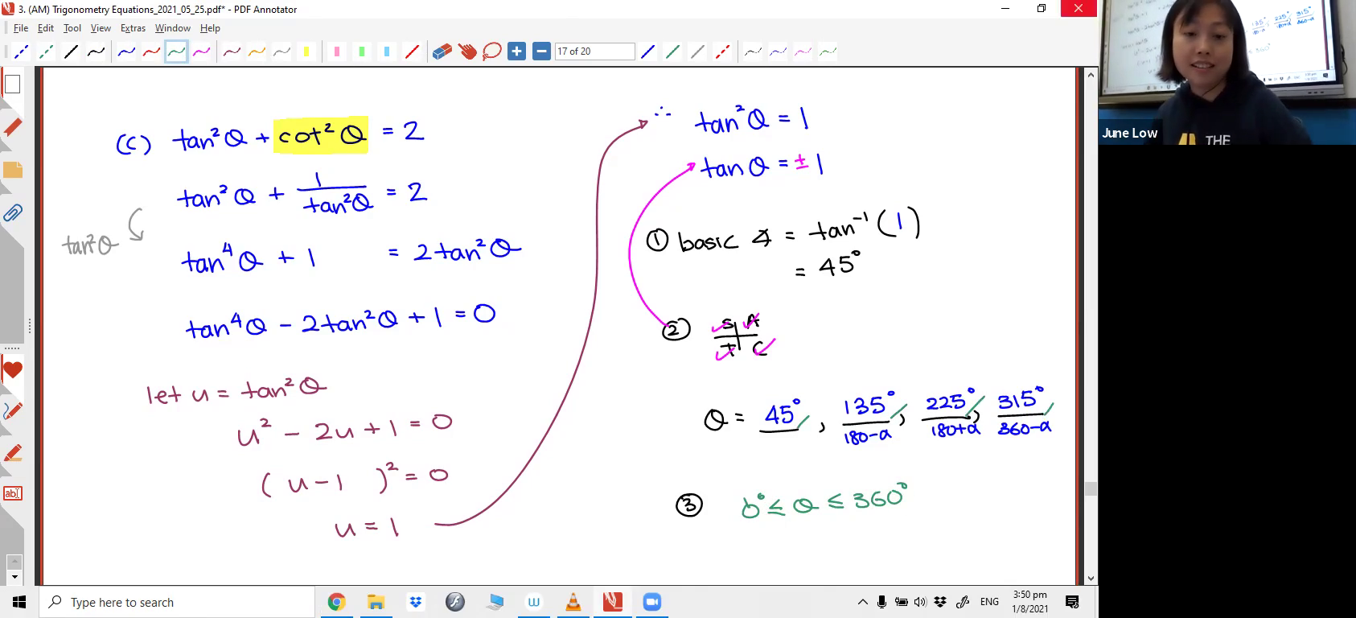The image size is (1356, 618).
Task: Open the File menu
Action: [x=21, y=28]
